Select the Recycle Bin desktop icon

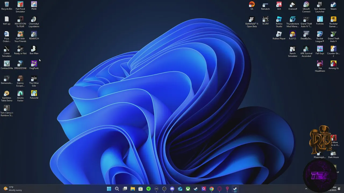(7, 6)
